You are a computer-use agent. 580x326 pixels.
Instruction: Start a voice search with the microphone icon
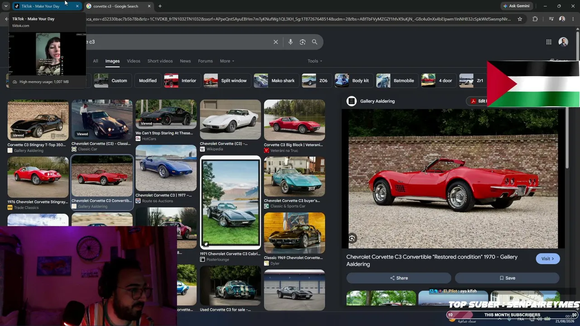tap(290, 42)
